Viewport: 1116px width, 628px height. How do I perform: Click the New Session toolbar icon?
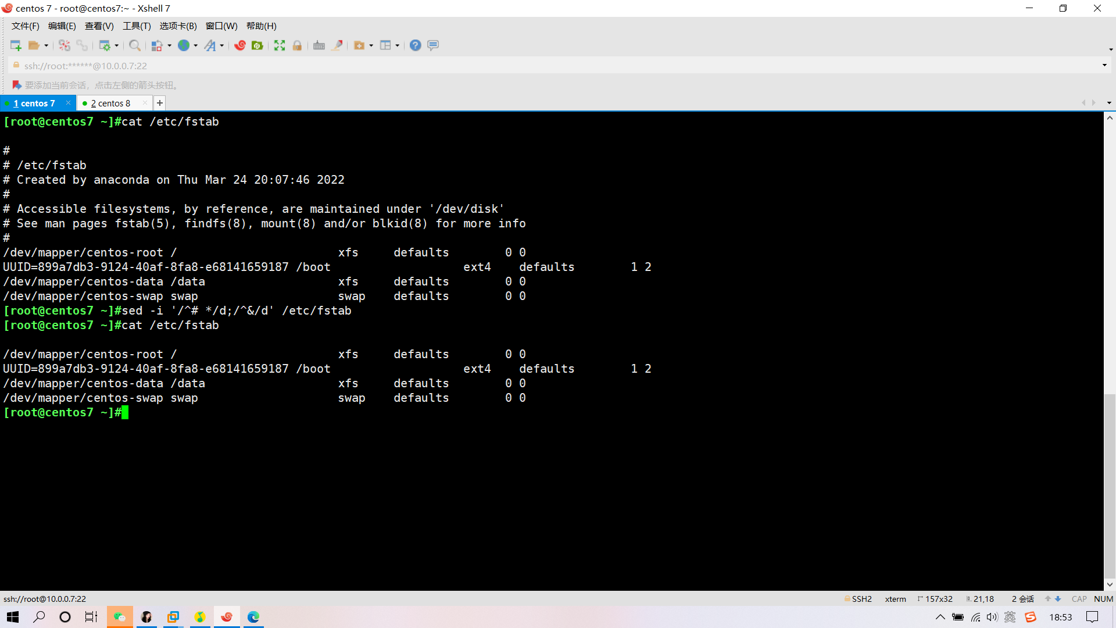tap(16, 45)
